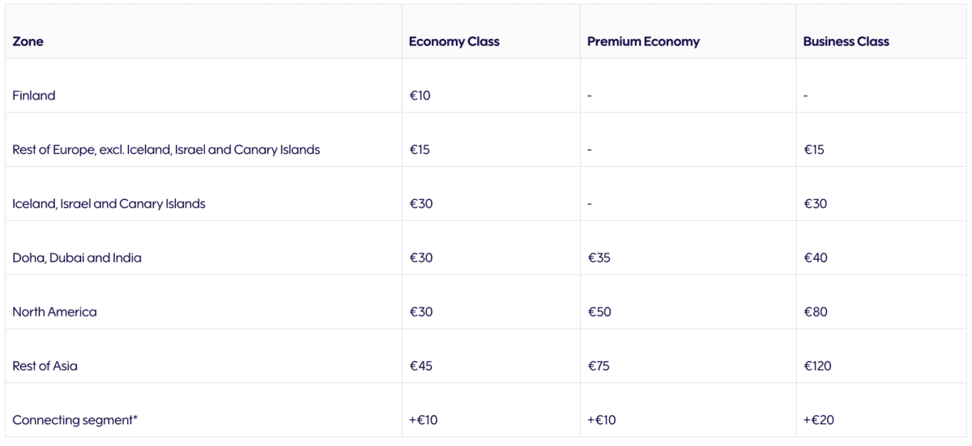Select the Rest of Asia zone label
Image resolution: width=972 pixels, height=446 pixels.
click(45, 367)
